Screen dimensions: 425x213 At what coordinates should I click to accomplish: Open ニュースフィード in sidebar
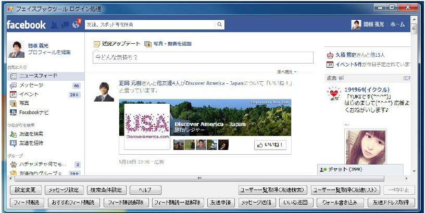(x=46, y=76)
